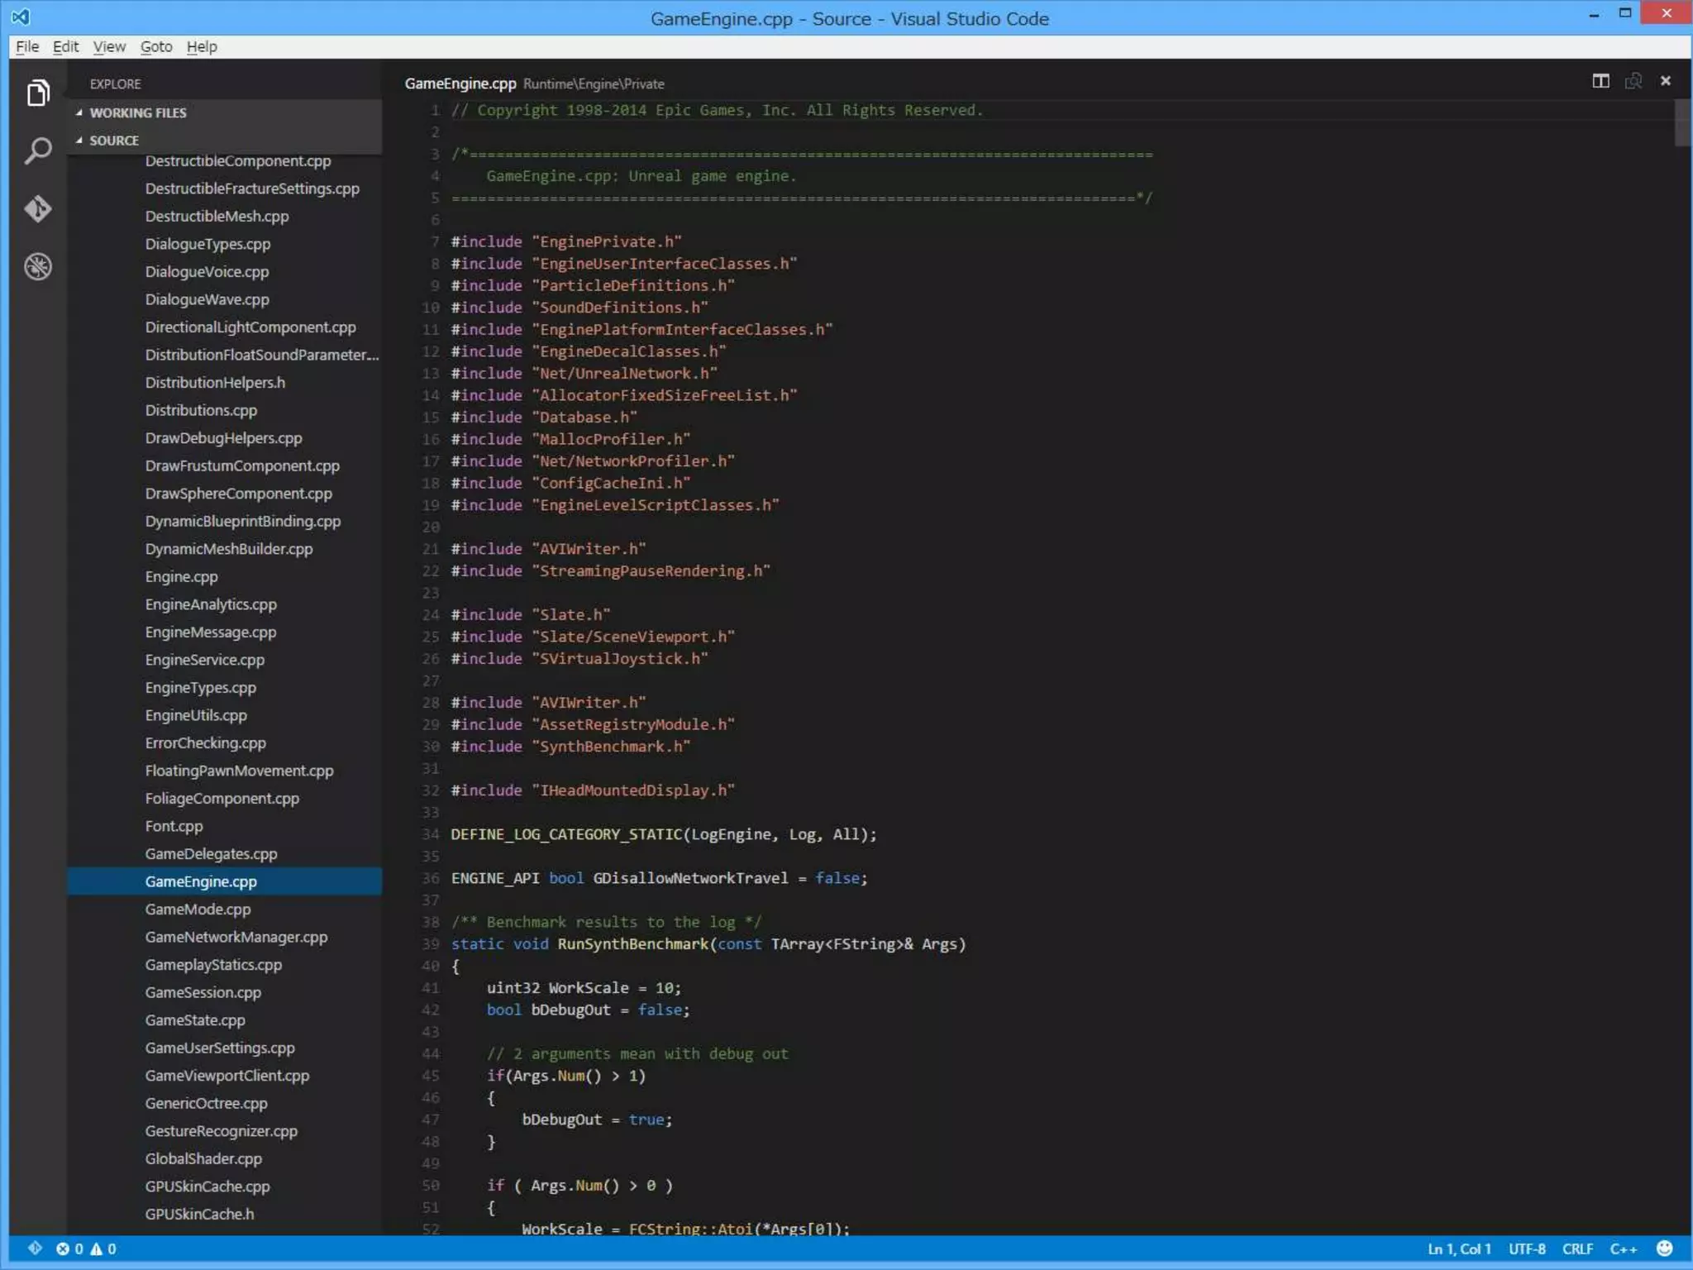Open GameMode.cpp in the file tree

tap(198, 909)
